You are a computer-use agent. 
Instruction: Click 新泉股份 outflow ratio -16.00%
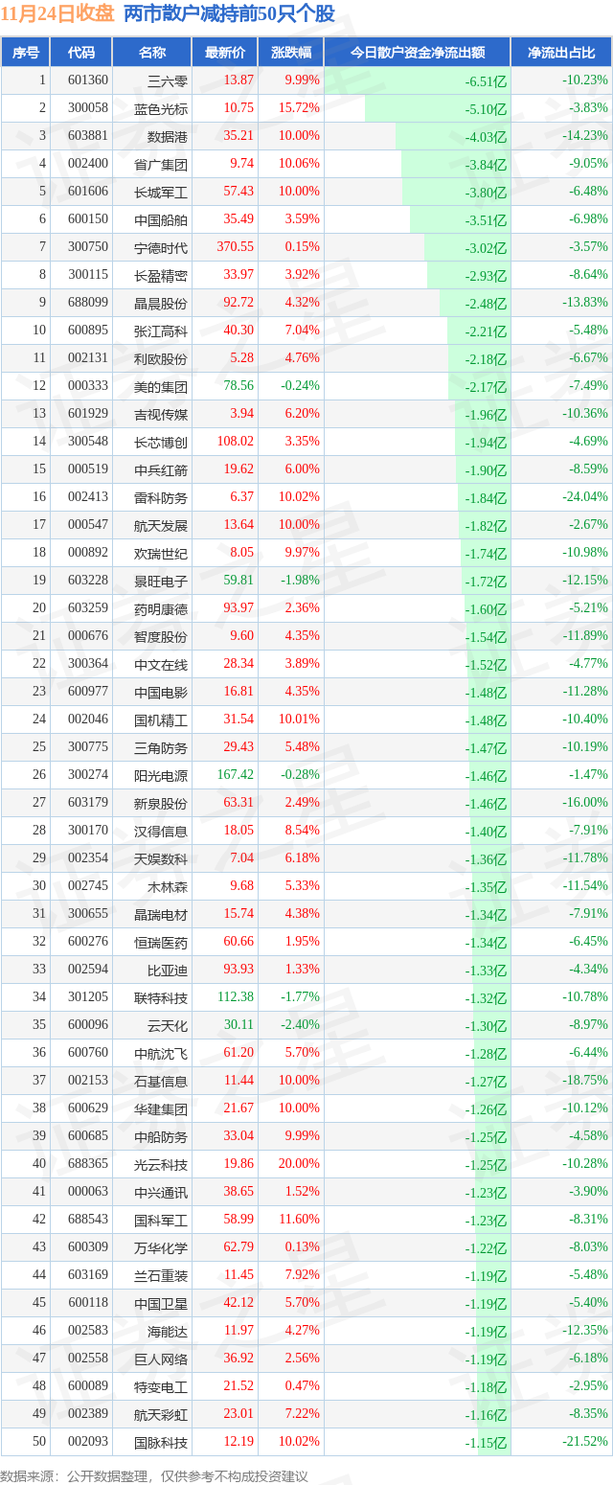tap(584, 803)
